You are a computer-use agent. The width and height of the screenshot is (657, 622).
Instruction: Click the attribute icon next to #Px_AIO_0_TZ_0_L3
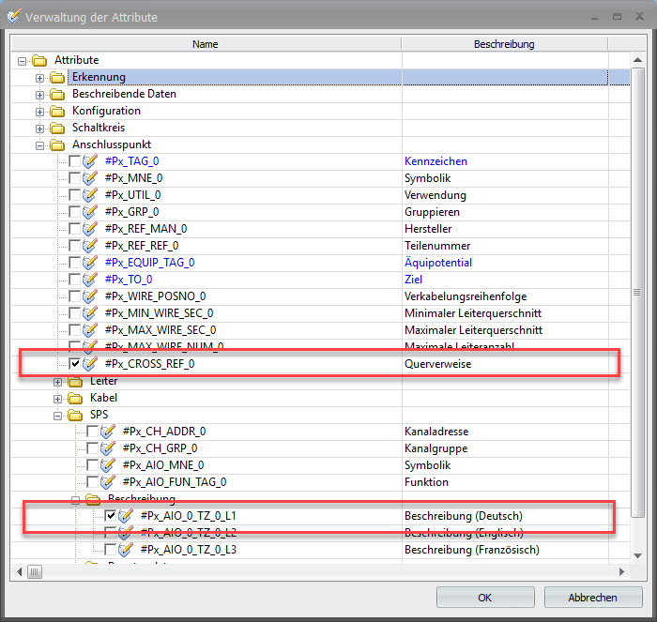pos(126,550)
